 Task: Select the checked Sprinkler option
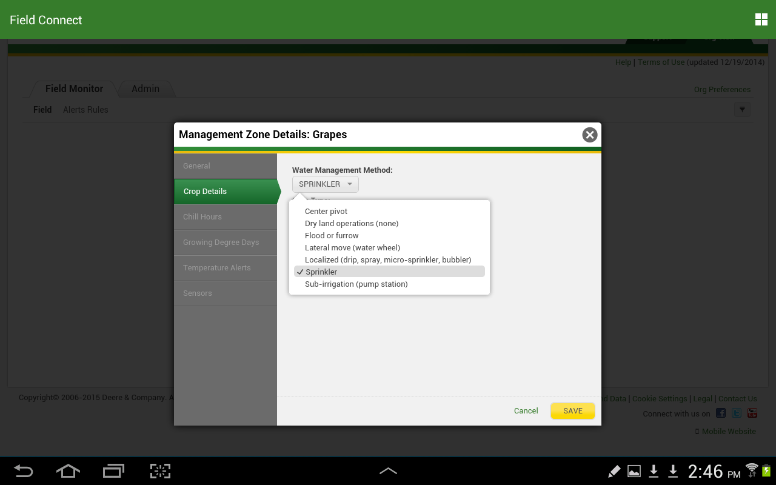point(389,272)
